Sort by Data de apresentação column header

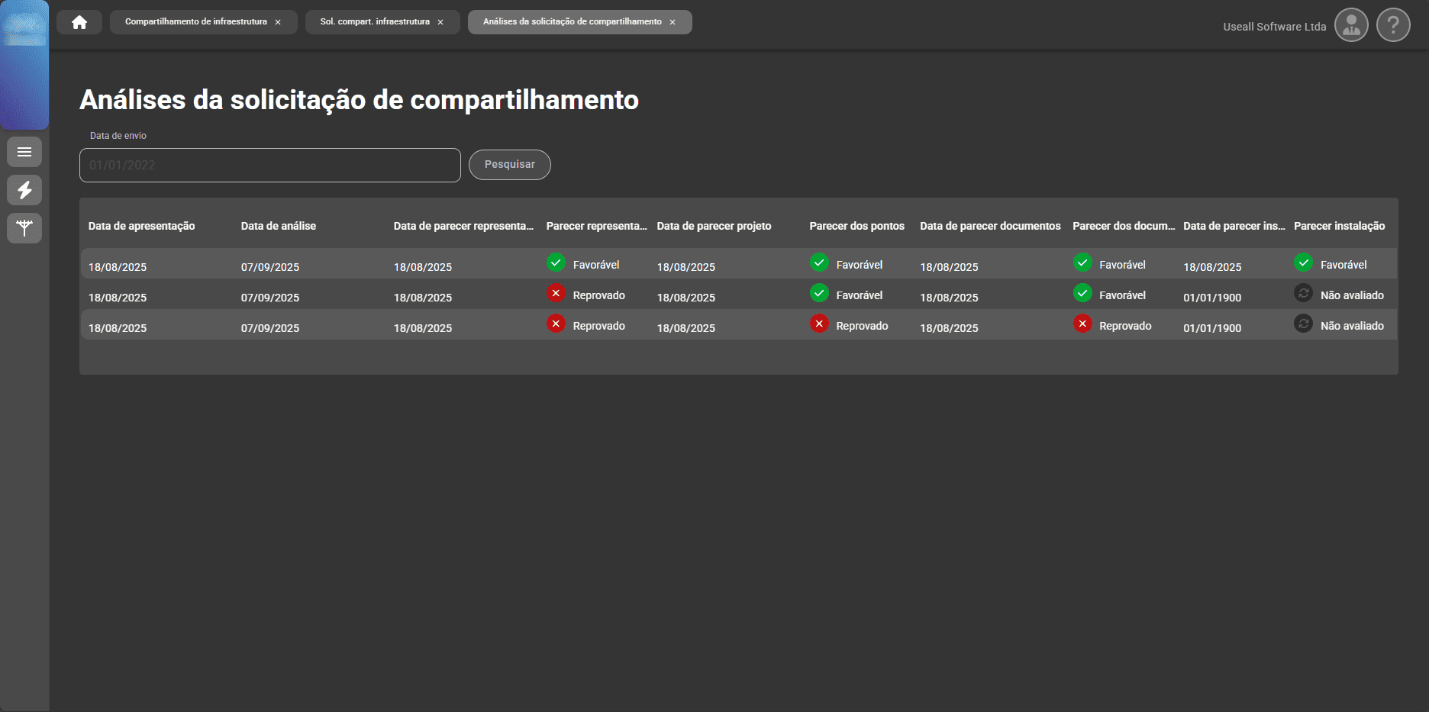tap(141, 226)
